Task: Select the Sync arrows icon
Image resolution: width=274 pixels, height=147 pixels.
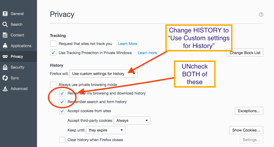Action: [5, 78]
